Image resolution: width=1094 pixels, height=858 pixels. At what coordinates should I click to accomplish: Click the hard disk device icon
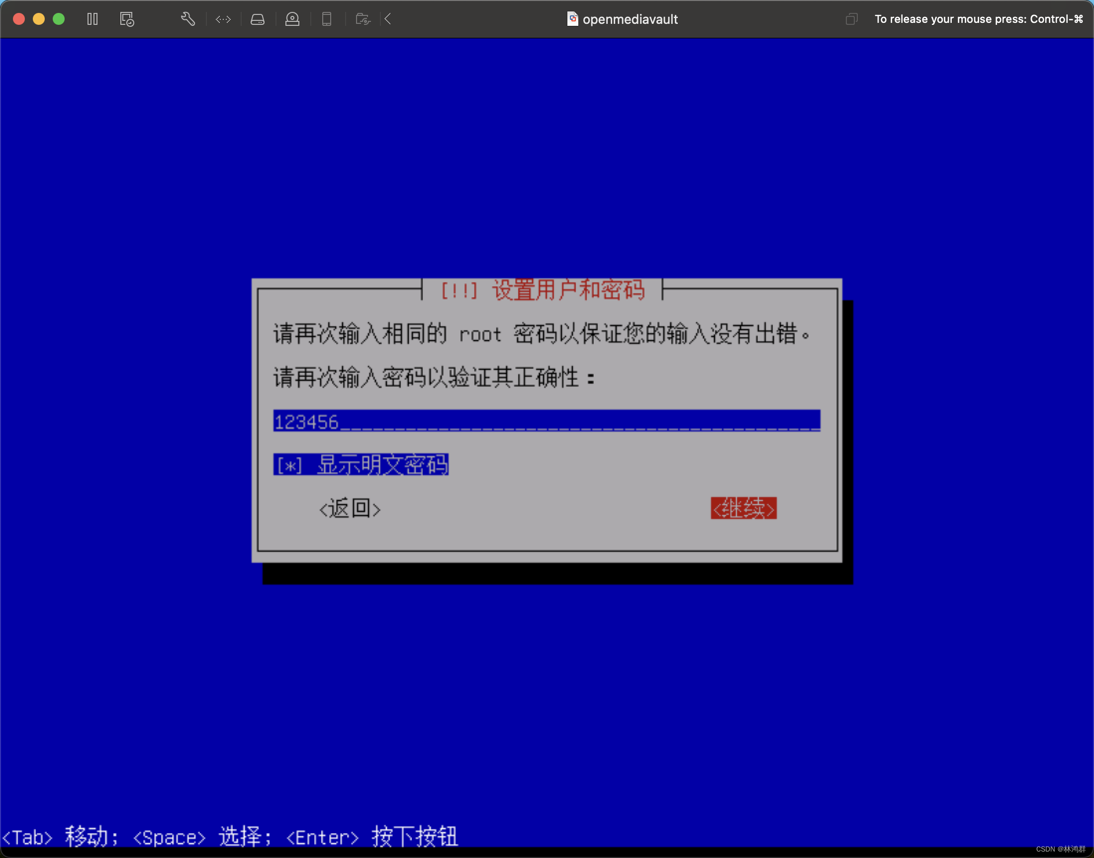(x=257, y=19)
